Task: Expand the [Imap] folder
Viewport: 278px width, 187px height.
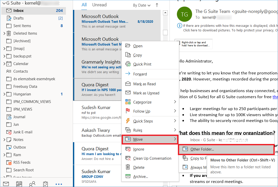Action: (x=4, y=49)
